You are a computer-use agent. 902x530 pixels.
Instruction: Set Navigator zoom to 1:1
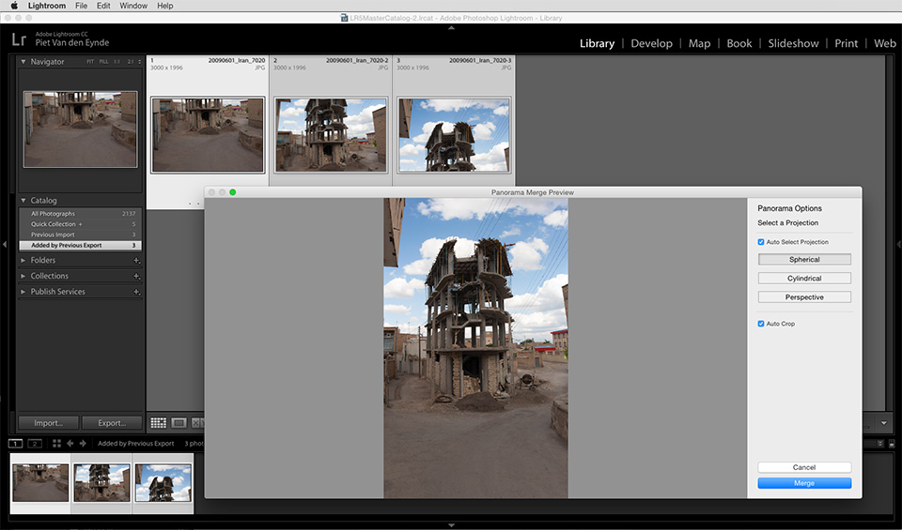[117, 61]
